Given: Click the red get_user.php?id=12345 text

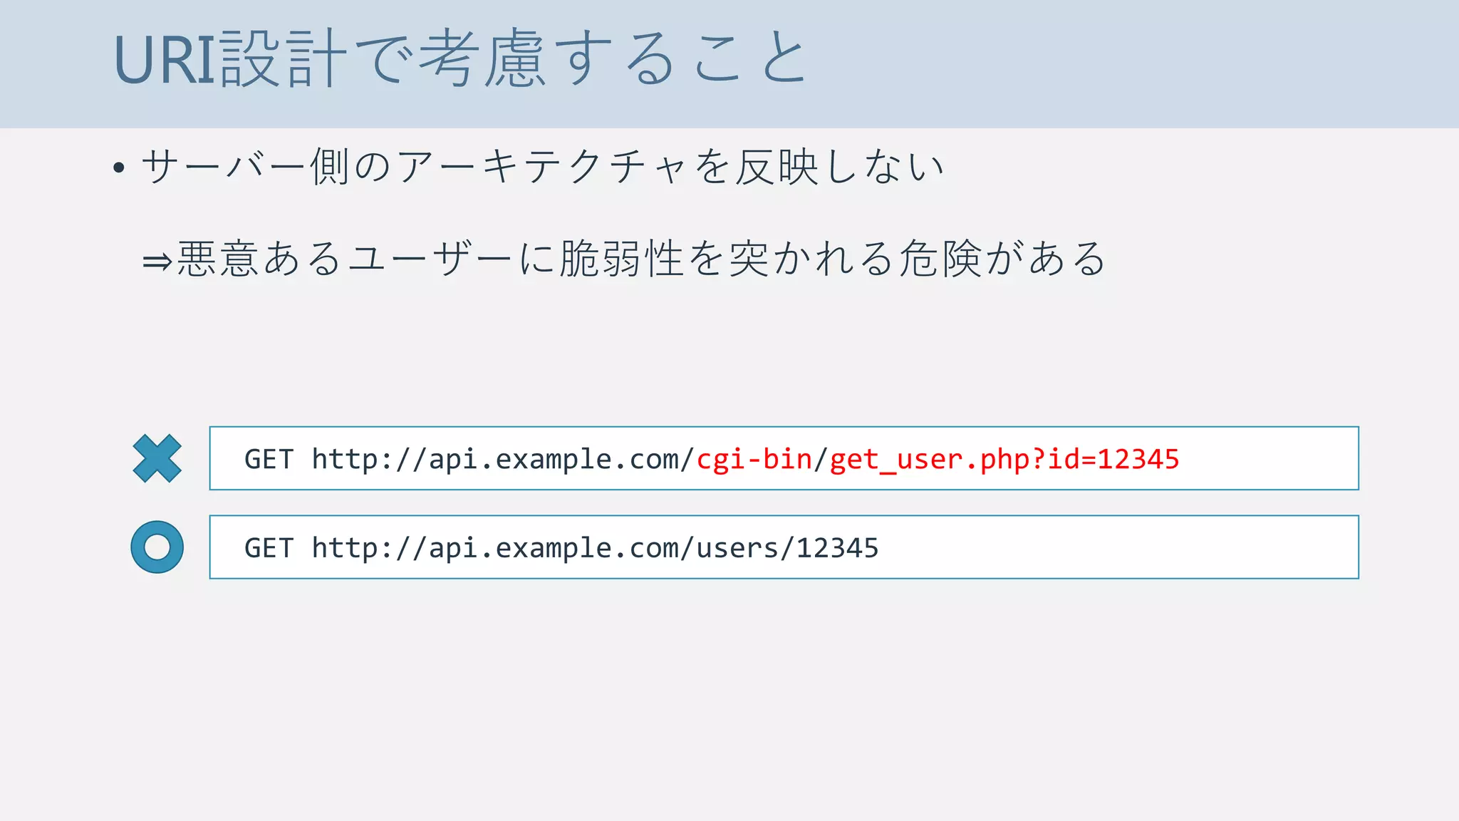Looking at the screenshot, I should [x=1004, y=459].
